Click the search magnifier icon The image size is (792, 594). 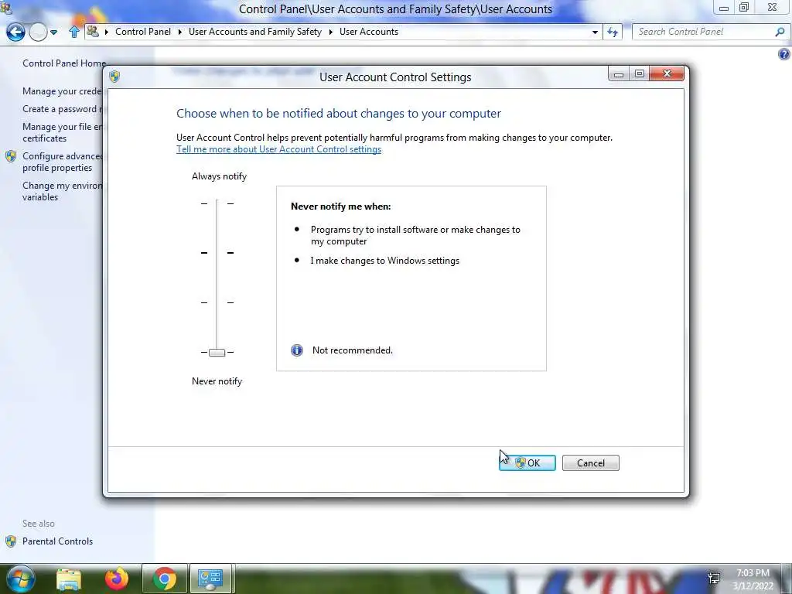coord(780,32)
